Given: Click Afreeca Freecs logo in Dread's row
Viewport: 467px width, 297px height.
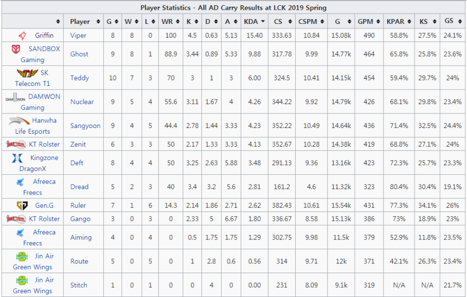Looking at the screenshot, I should point(20,181).
